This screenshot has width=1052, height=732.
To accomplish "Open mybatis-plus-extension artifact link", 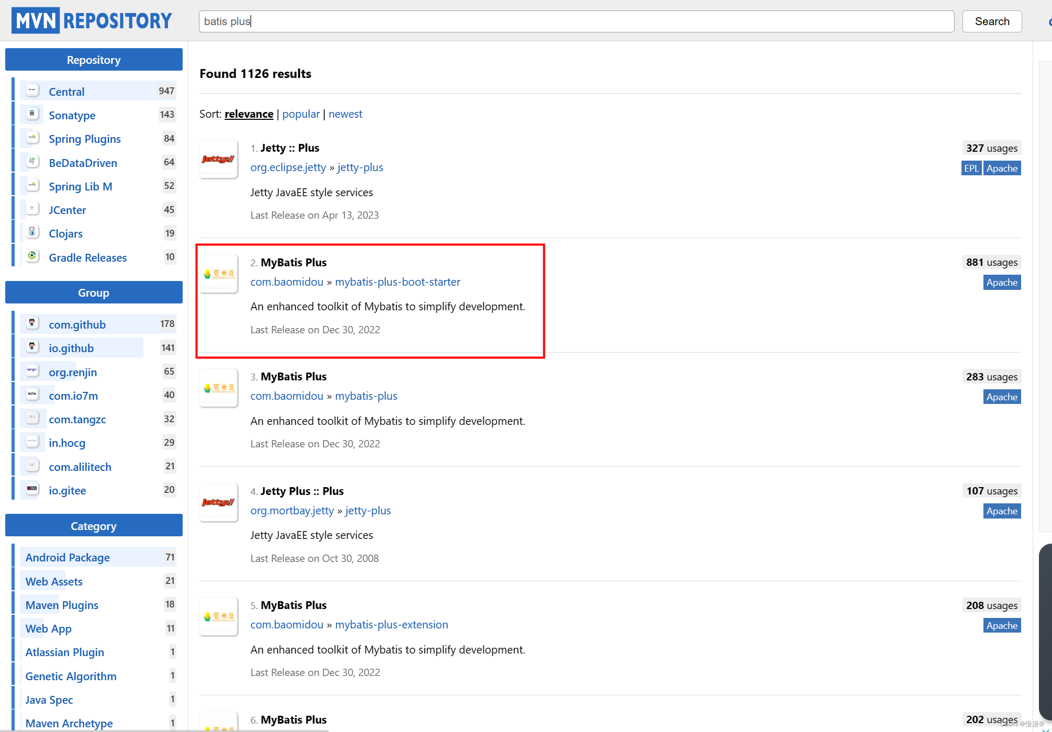I will tap(391, 625).
